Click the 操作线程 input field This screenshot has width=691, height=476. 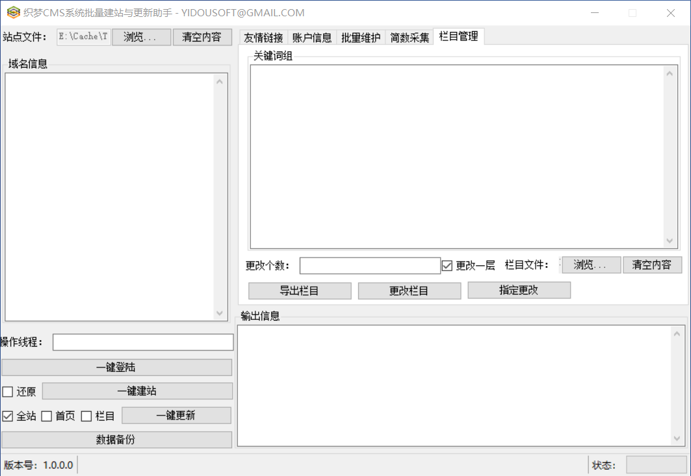[143, 343]
